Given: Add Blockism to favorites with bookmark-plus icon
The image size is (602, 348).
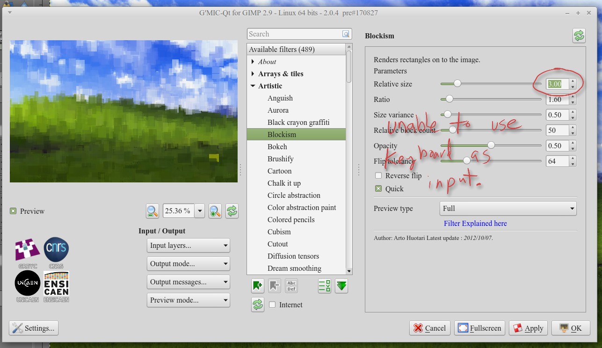Looking at the screenshot, I should tap(257, 286).
